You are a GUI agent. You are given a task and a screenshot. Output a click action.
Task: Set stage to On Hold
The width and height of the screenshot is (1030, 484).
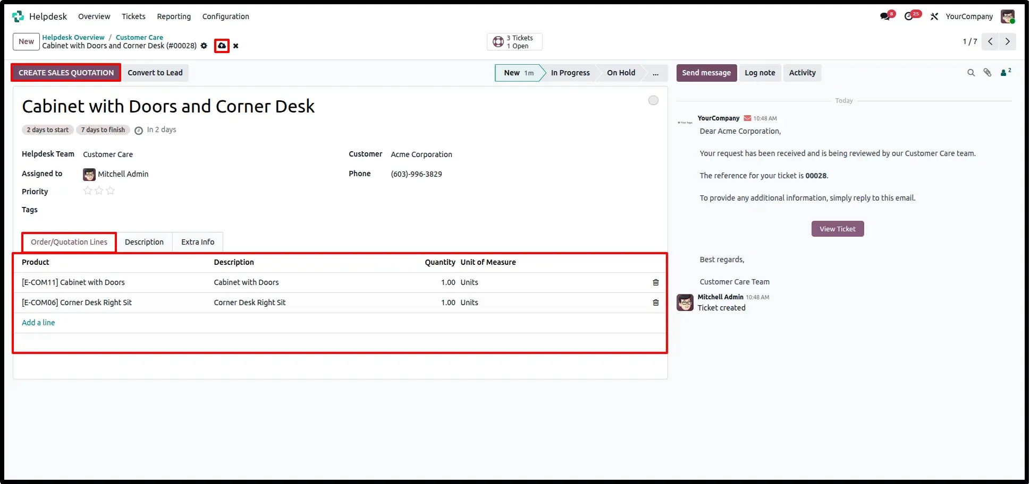(x=621, y=73)
